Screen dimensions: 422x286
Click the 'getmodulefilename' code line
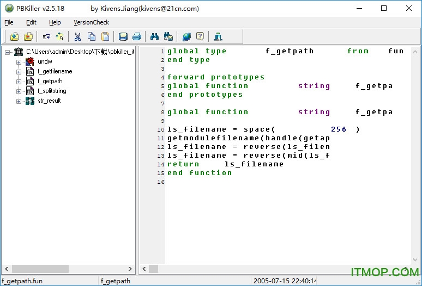(x=249, y=138)
